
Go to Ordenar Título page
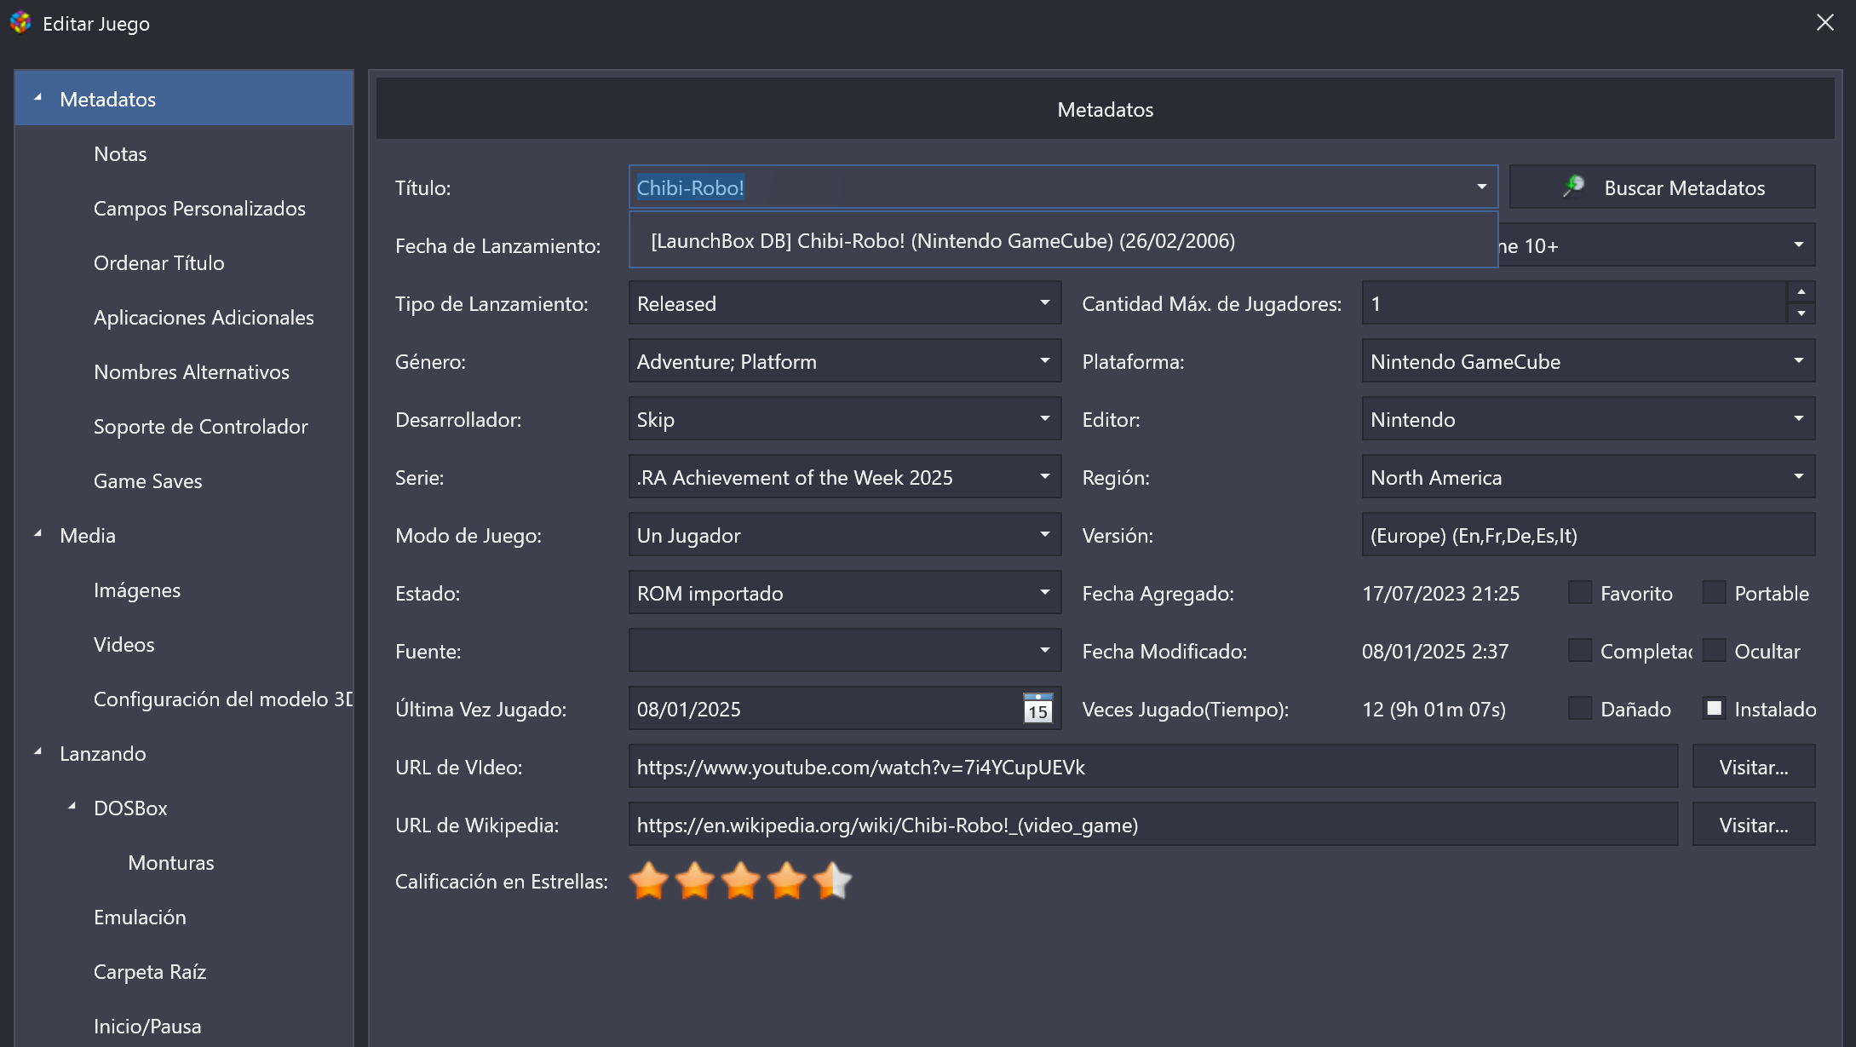159,263
